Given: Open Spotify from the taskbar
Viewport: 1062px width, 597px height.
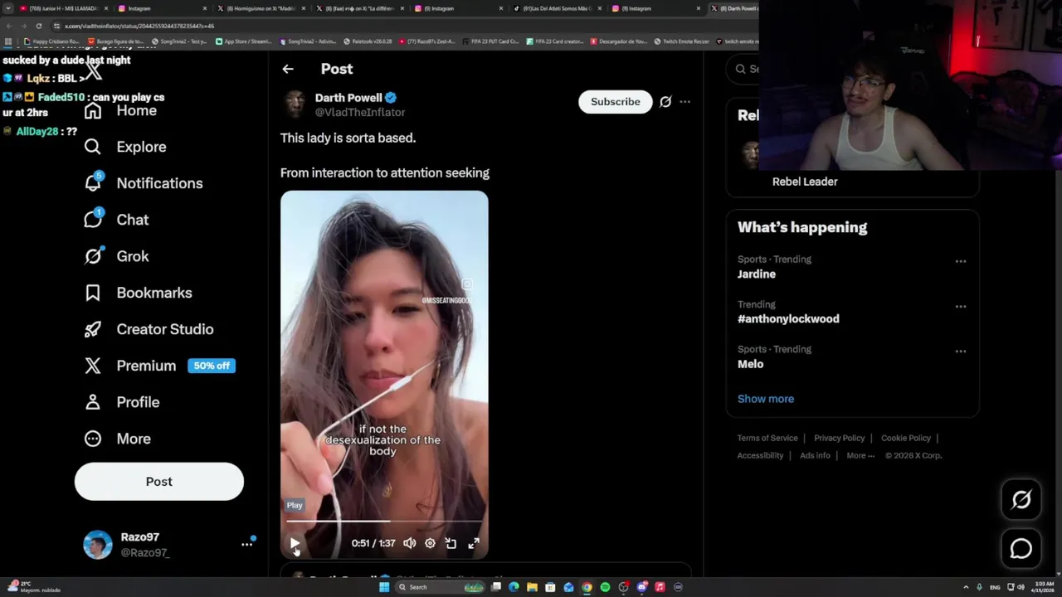Looking at the screenshot, I should coord(605,587).
